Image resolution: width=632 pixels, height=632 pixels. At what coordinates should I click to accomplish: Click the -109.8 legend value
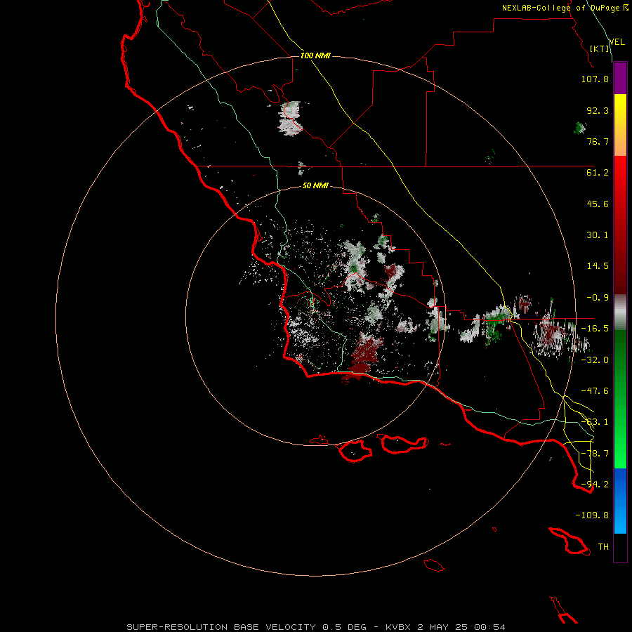click(592, 515)
